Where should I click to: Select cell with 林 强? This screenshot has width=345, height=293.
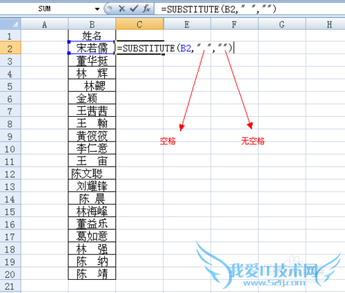coord(92,249)
